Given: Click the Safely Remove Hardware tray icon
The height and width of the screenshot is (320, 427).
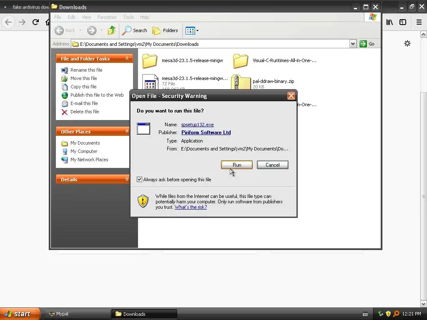Looking at the screenshot, I should (380, 314).
